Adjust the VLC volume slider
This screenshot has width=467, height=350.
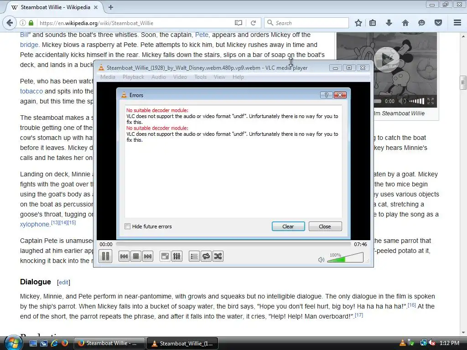[345, 258]
